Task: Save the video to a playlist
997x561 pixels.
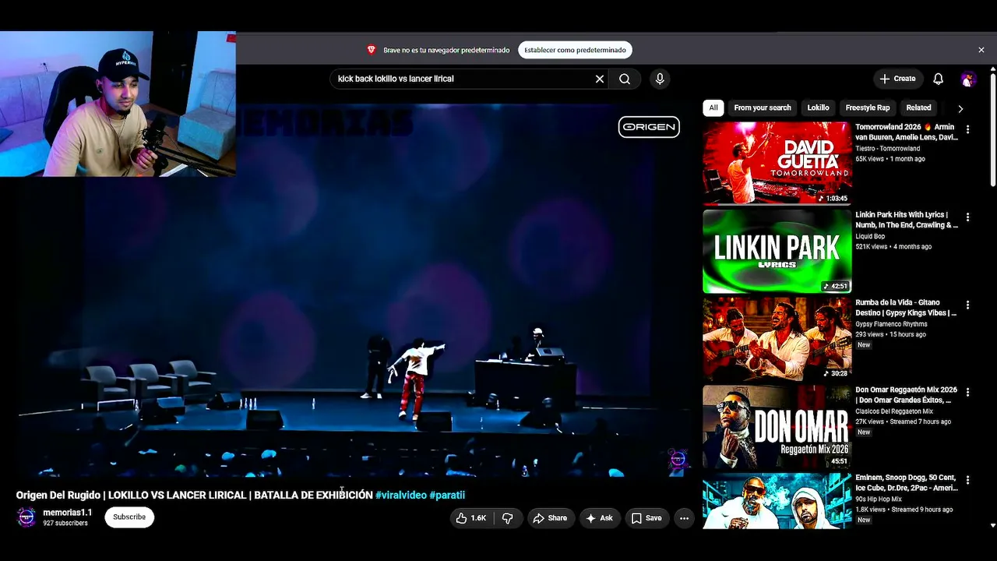Action: pos(646,518)
